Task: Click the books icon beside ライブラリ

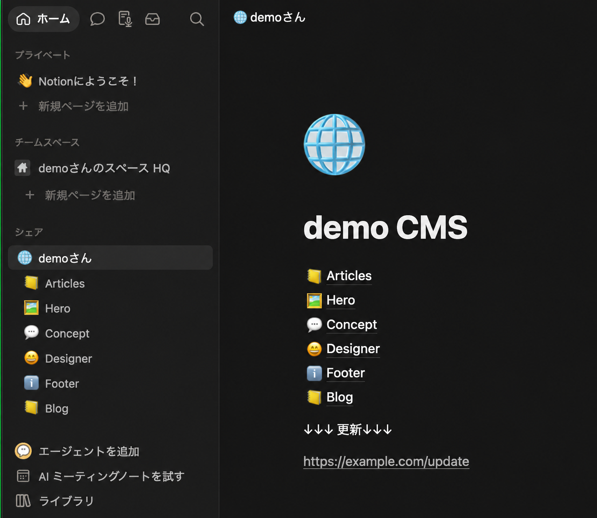Action: point(23,501)
